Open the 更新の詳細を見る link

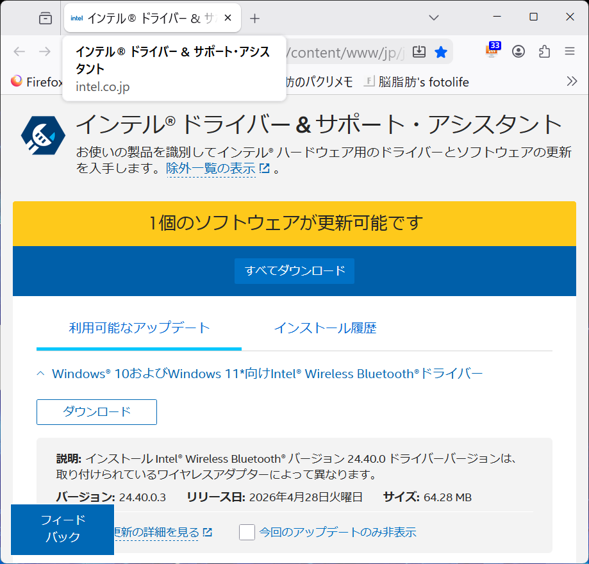click(x=162, y=533)
